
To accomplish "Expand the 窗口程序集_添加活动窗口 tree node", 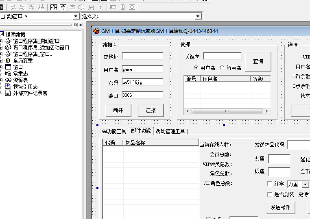I will (2, 48).
